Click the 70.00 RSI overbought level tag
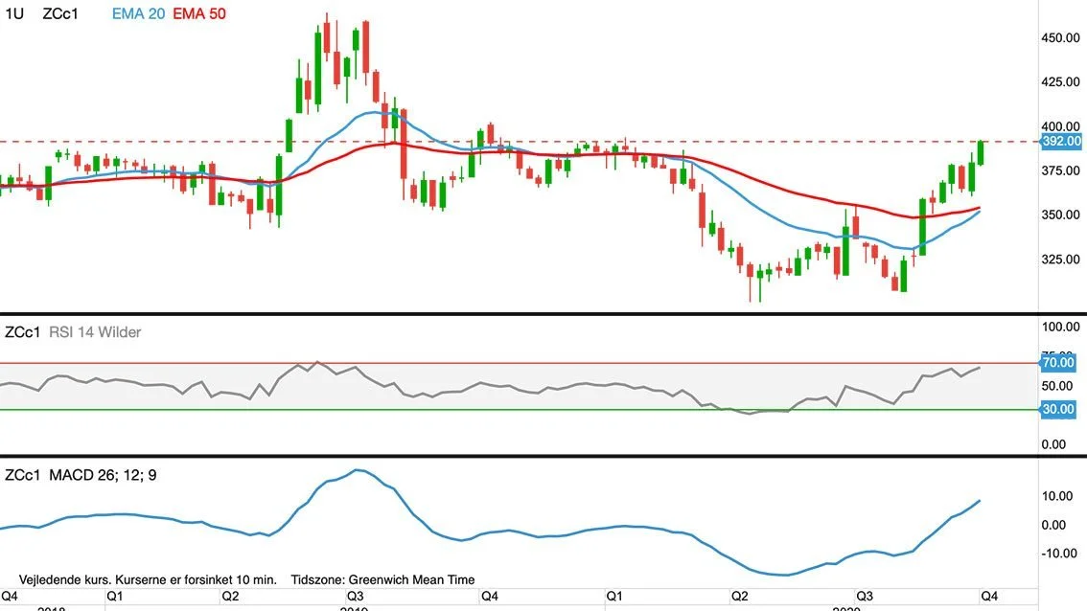1087x611 pixels. tap(1058, 362)
